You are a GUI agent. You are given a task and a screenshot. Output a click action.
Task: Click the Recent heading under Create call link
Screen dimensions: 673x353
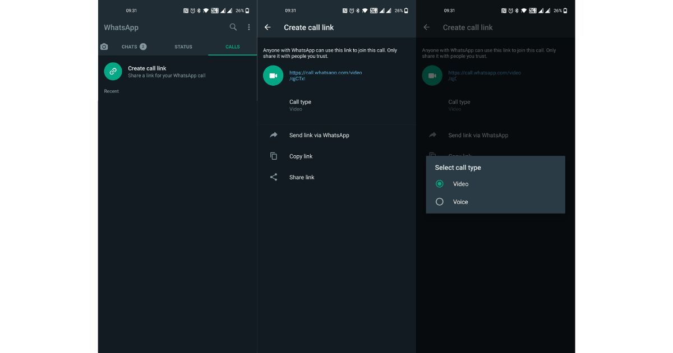click(112, 91)
